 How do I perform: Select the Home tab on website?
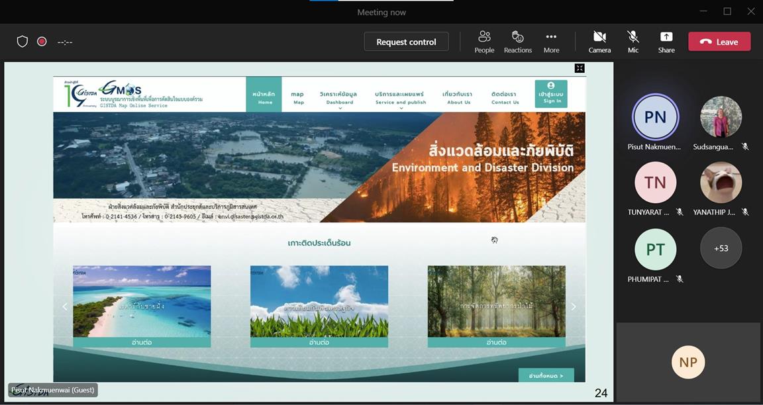tap(265, 96)
